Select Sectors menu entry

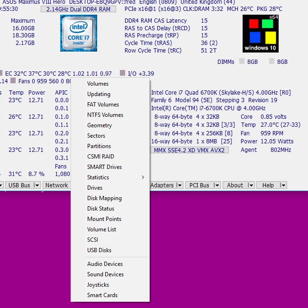pos(110,136)
